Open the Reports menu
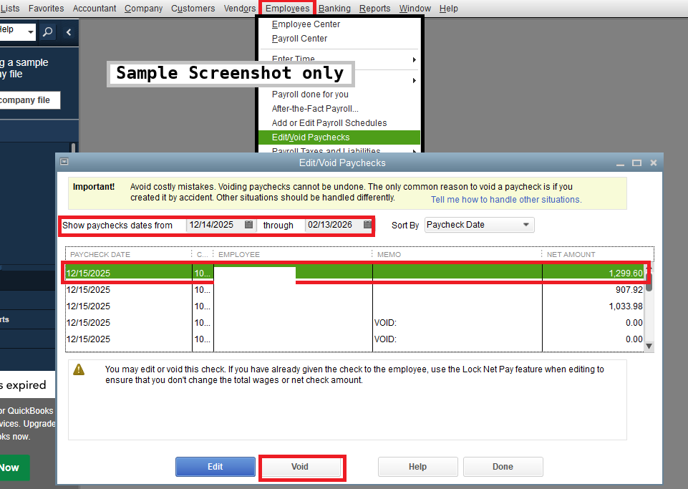The image size is (688, 489). 374,9
